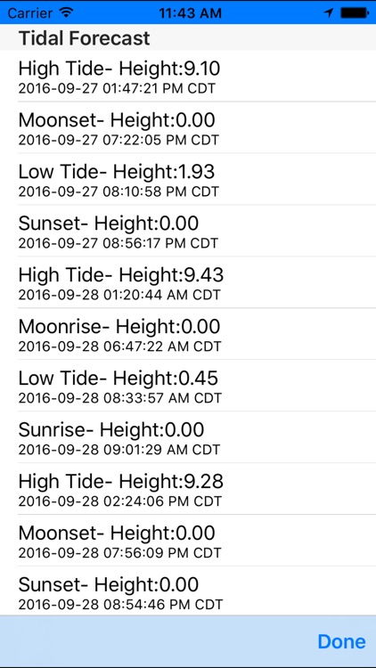The image size is (376, 668).
Task: Tap the Carrier label in status bar
Action: pos(30,13)
